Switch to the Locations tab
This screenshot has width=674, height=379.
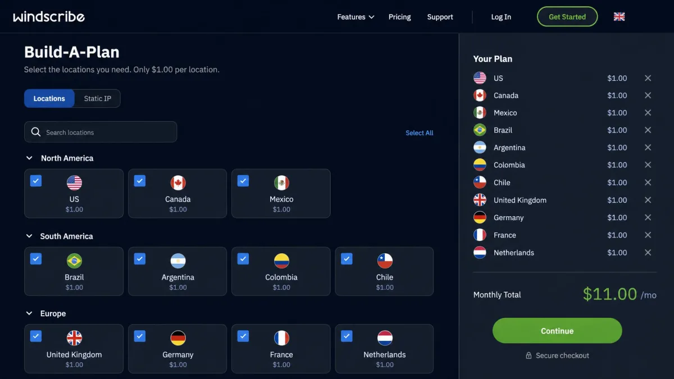(x=49, y=98)
